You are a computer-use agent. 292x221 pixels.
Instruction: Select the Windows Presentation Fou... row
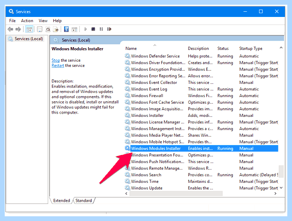click(x=201, y=155)
